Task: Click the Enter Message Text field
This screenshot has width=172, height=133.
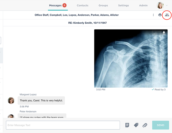Action: click(x=63, y=125)
